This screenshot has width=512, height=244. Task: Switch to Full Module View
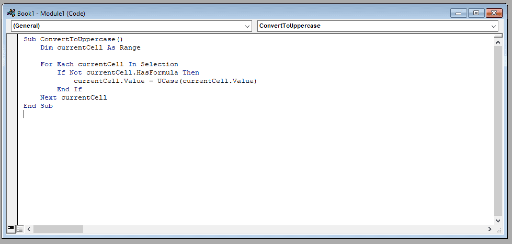[x=20, y=229]
